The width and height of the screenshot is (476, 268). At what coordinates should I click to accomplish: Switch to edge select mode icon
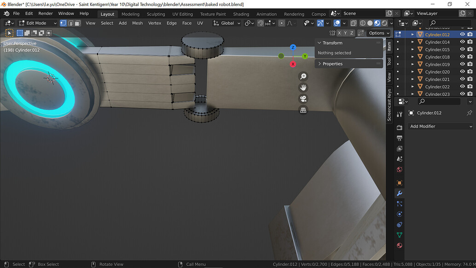70,23
